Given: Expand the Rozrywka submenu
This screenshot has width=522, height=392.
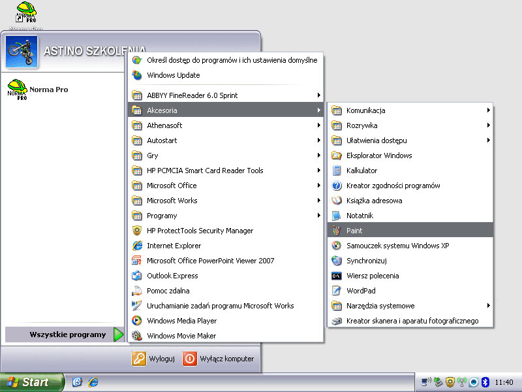Looking at the screenshot, I should pyautogui.click(x=410, y=125).
